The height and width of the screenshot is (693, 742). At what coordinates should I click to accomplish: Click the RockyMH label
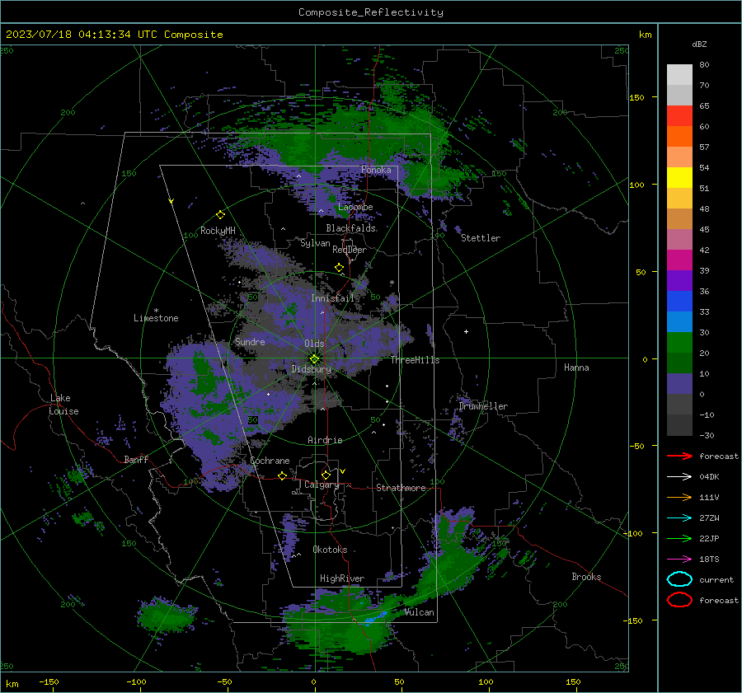click(x=218, y=231)
